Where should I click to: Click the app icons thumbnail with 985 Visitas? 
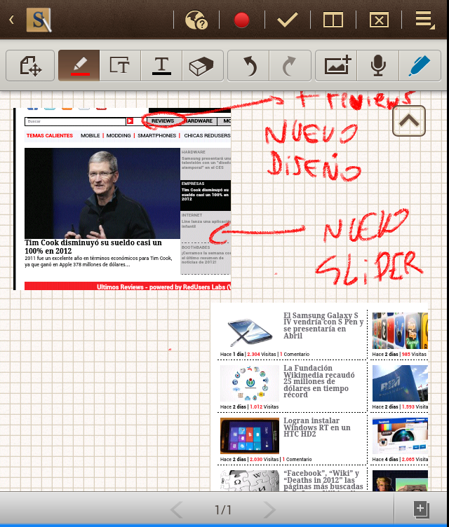click(400, 331)
